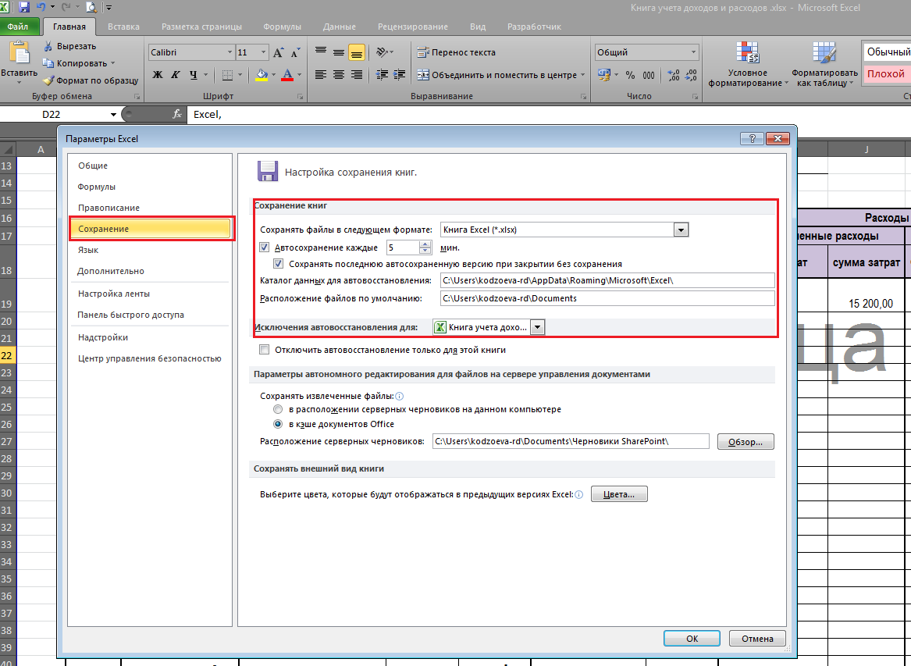Select в кэше документов Office radio button
Image resolution: width=911 pixels, height=666 pixels.
coord(279,424)
